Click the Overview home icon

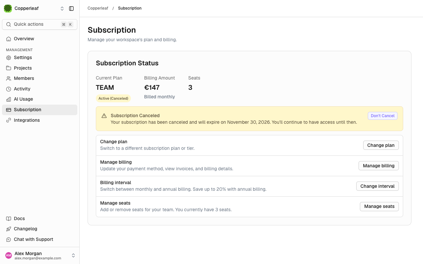9,39
